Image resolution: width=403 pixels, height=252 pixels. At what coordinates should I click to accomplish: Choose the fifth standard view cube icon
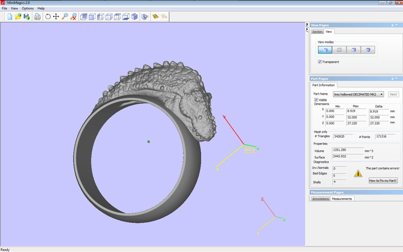118,17
